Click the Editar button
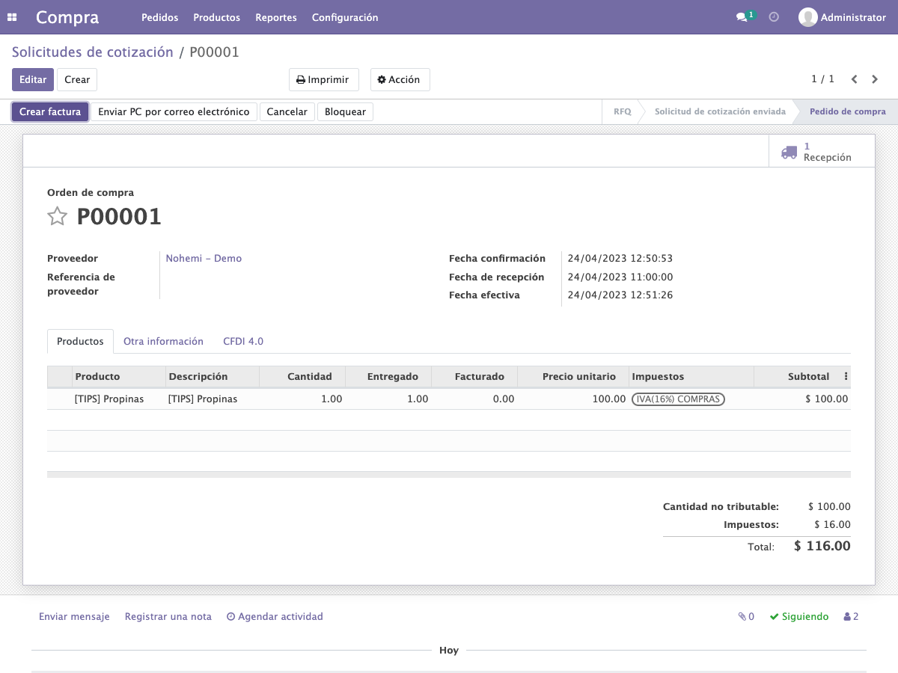Screen dimensions: 898x673 33,80
